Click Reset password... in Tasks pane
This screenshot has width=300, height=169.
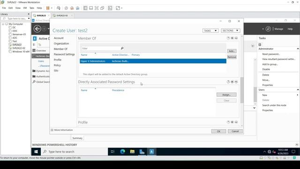click(271, 54)
